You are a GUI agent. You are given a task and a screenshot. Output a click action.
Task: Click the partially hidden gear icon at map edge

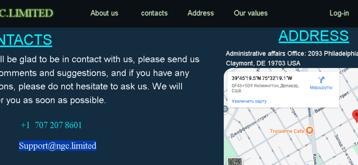(x=225, y=109)
